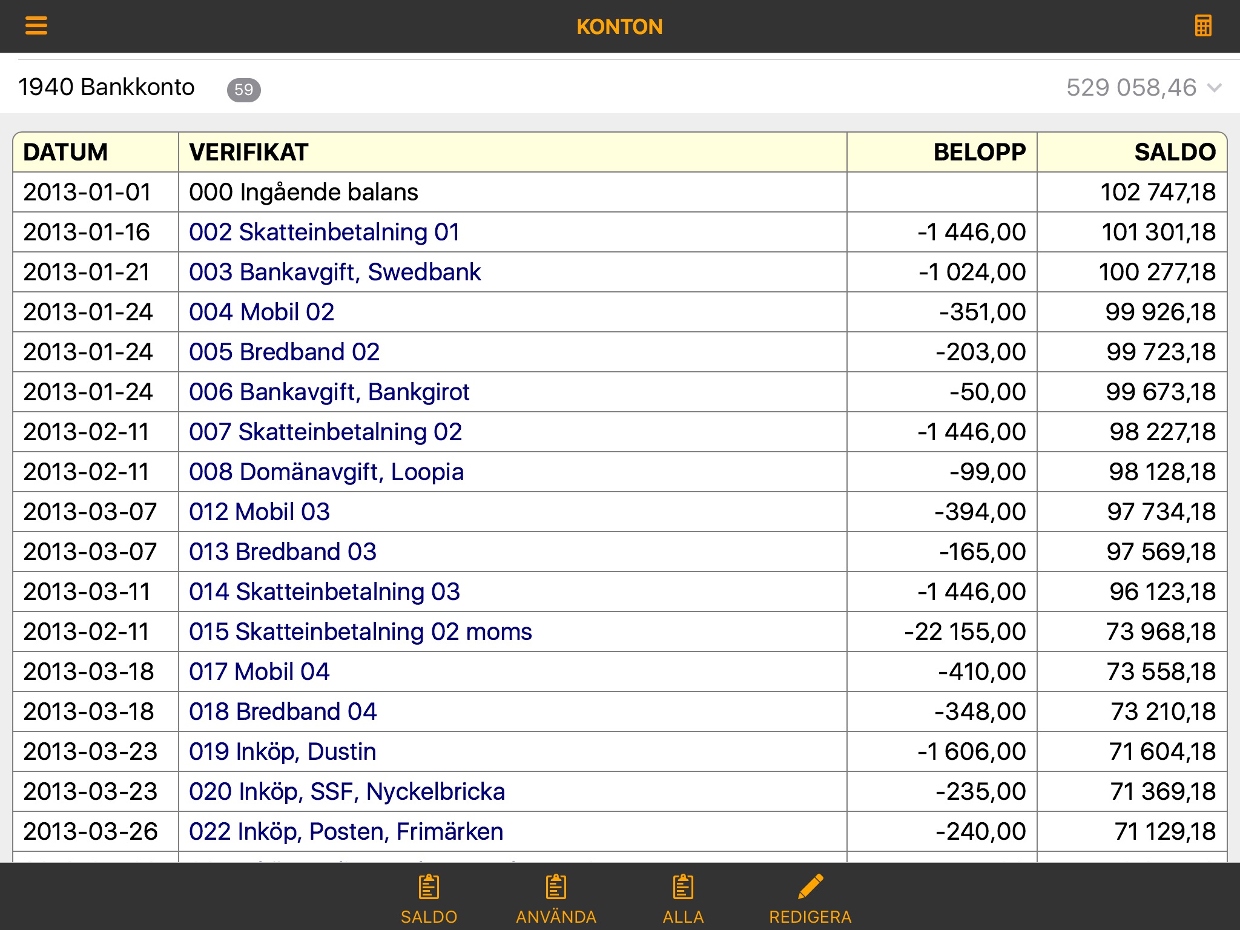Tap the 59 entries badge
The height and width of the screenshot is (930, 1240).
tap(243, 90)
